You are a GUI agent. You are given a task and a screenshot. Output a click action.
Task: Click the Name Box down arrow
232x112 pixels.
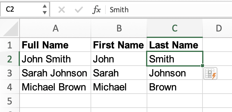pos(44,13)
